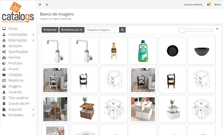Collapse the image panel with the up chevron
The height and width of the screenshot is (135, 223).
[217, 29]
